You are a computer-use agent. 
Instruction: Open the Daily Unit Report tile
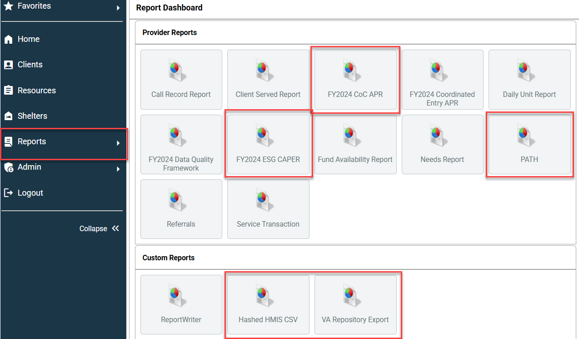(x=529, y=80)
